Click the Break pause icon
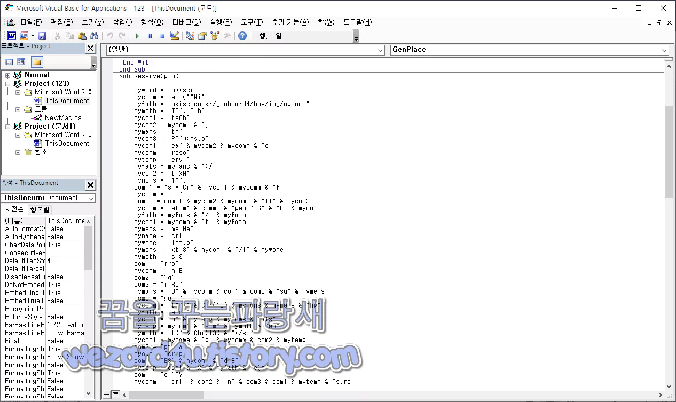The width and height of the screenshot is (676, 402). pos(150,36)
